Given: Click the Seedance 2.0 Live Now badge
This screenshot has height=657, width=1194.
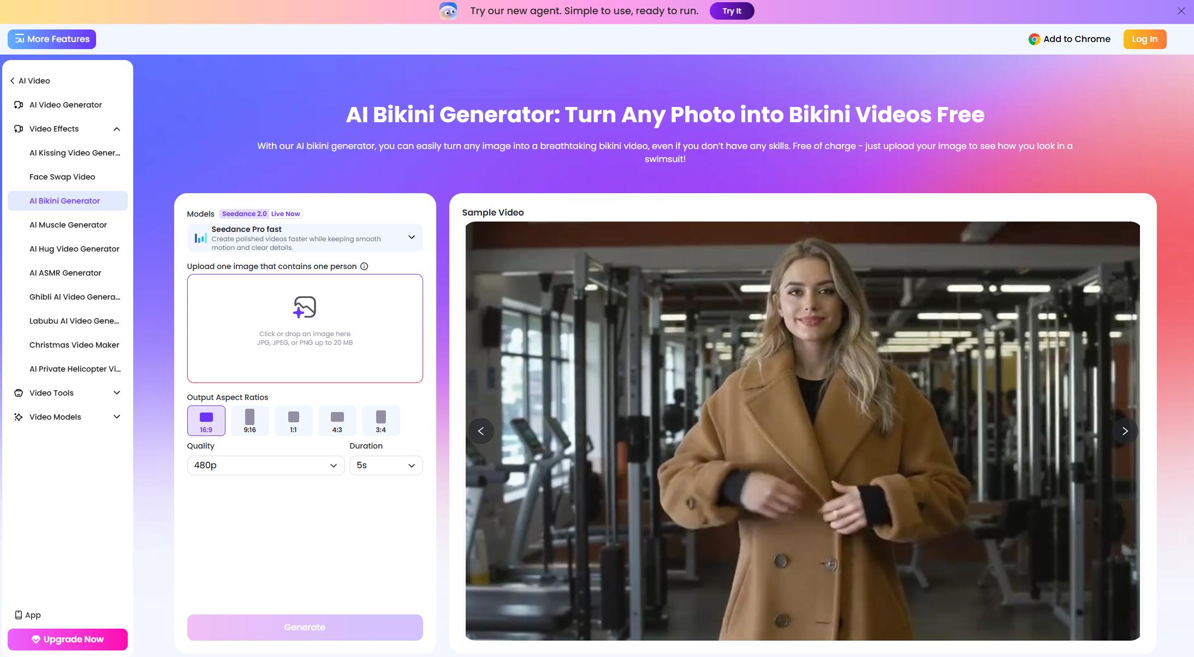Looking at the screenshot, I should click(261, 214).
